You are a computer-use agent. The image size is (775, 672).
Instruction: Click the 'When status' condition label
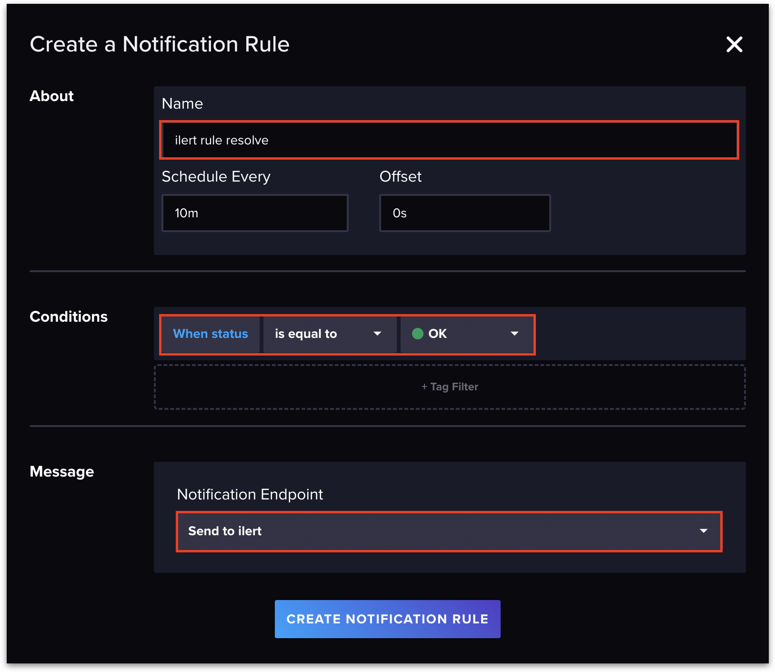pos(211,334)
